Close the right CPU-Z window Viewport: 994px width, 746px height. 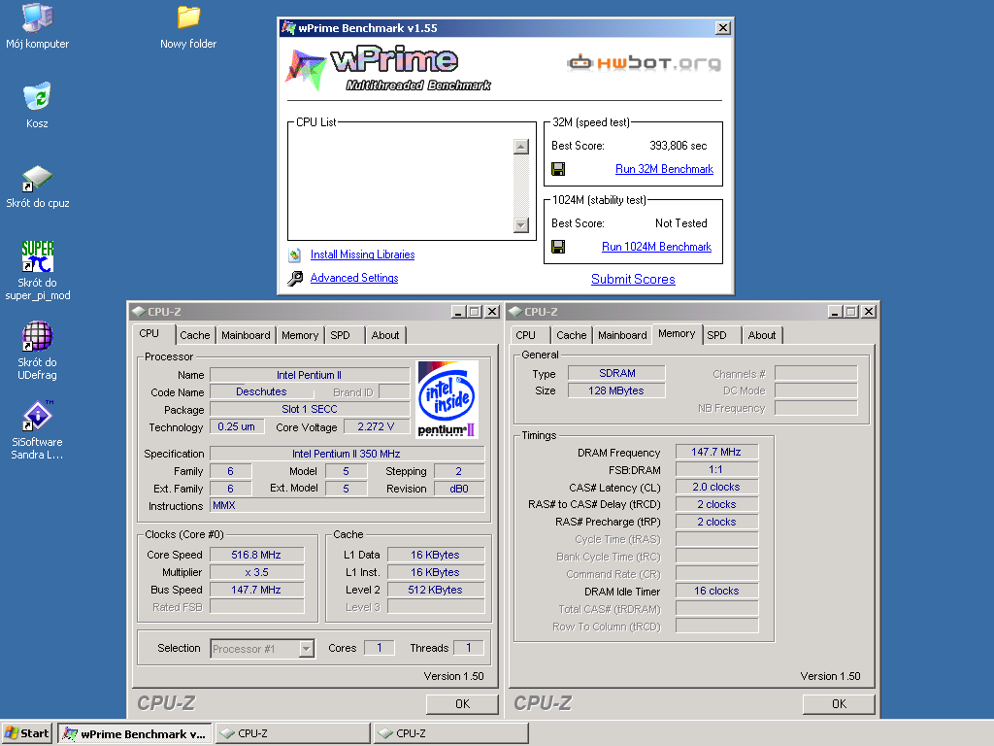(x=869, y=312)
